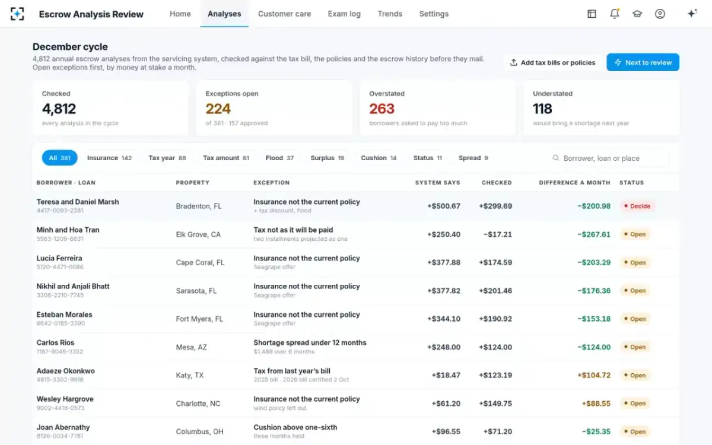This screenshot has height=445, width=712.
Task: Click the Shortage spread under 12 months exception
Action: point(310,342)
